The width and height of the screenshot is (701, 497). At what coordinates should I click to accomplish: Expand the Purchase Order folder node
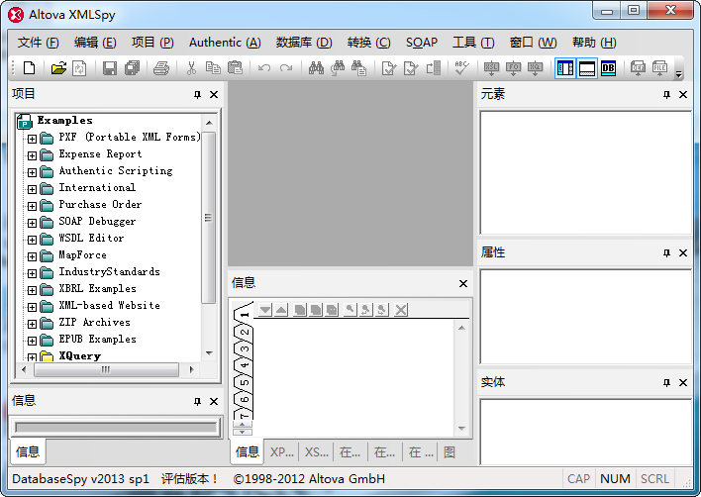pyautogui.click(x=32, y=206)
